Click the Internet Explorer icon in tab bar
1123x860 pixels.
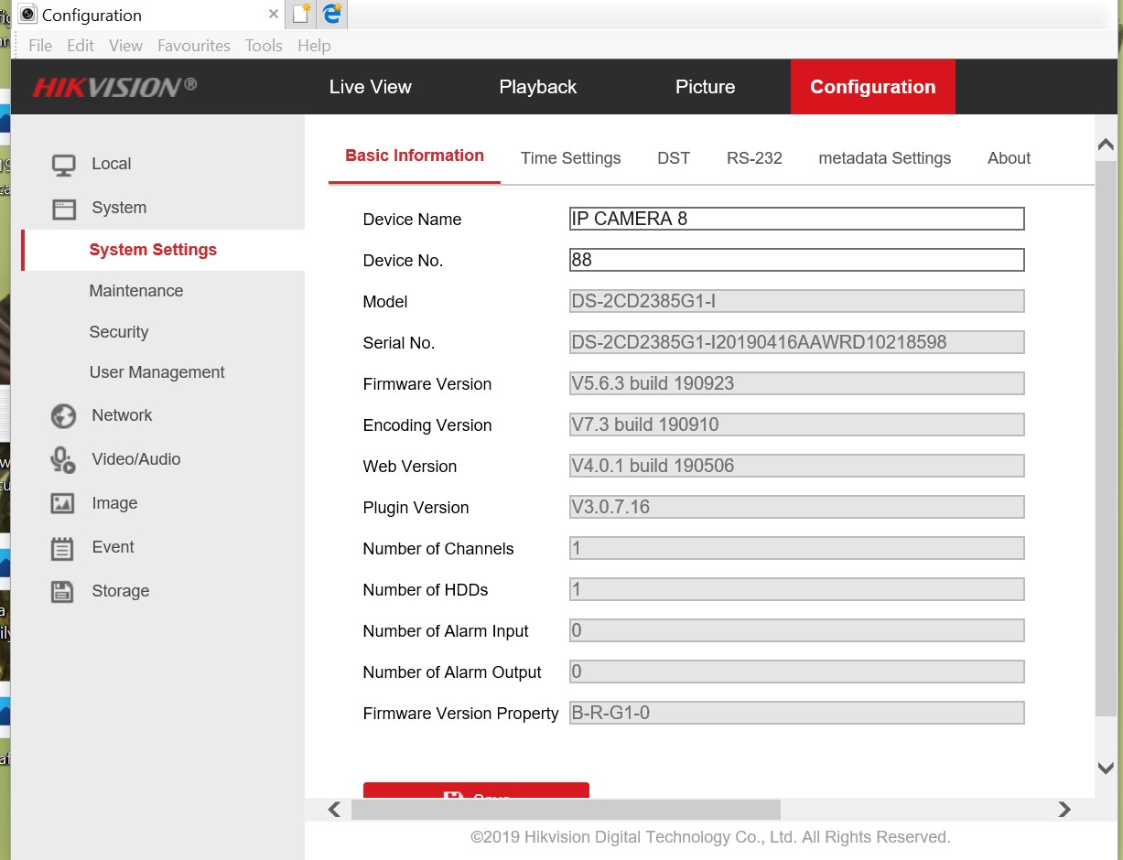pyautogui.click(x=331, y=15)
